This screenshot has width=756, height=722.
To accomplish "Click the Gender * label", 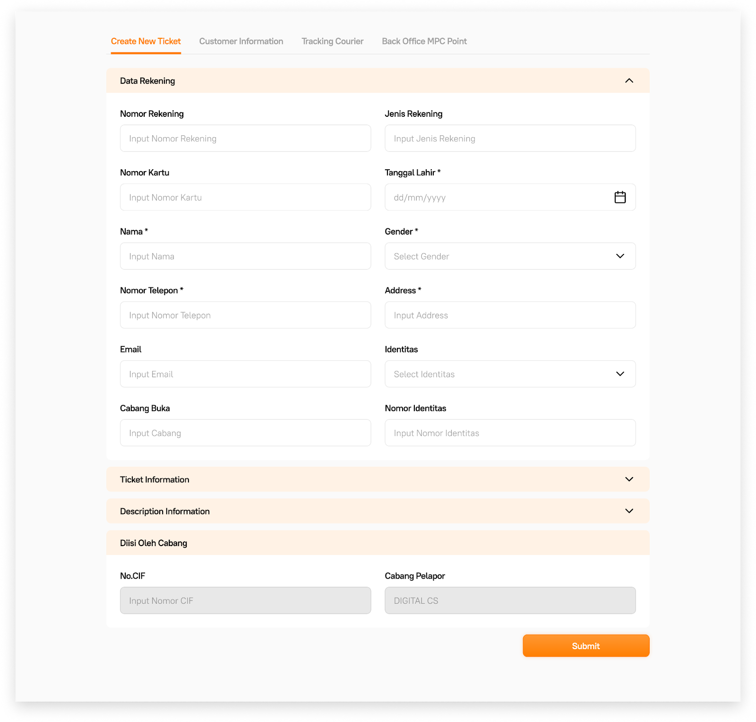I will pyautogui.click(x=401, y=232).
